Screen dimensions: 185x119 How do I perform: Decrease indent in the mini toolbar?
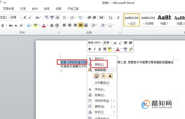pos(125,43)
